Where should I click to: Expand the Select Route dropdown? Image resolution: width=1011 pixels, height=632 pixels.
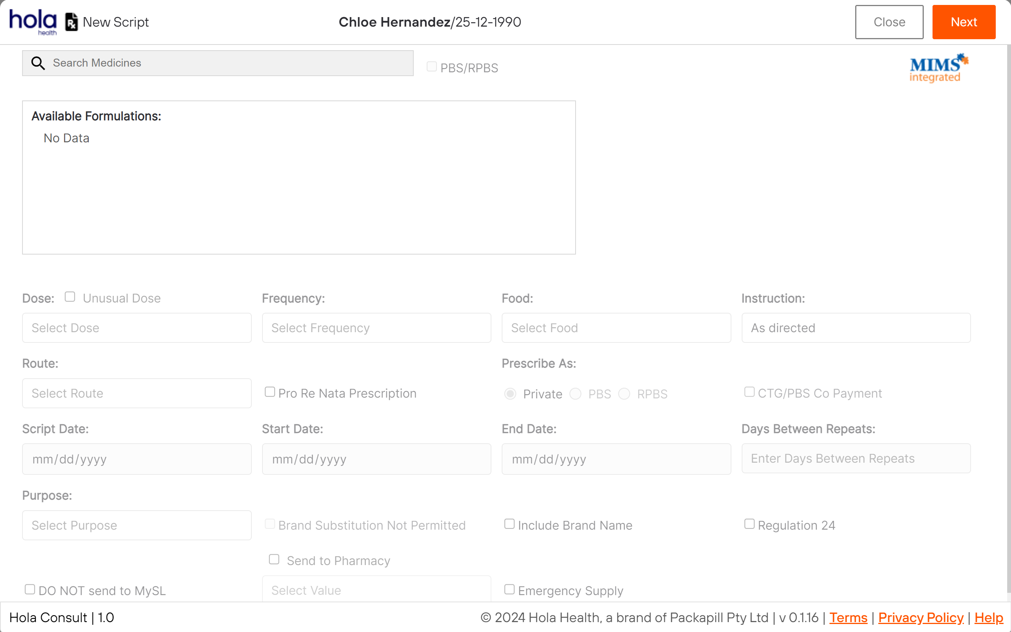(x=137, y=393)
